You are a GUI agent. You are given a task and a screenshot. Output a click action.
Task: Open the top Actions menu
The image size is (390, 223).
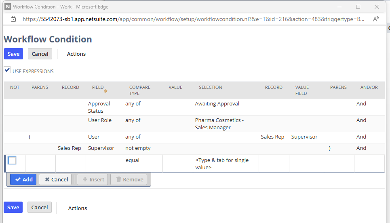[x=76, y=54]
